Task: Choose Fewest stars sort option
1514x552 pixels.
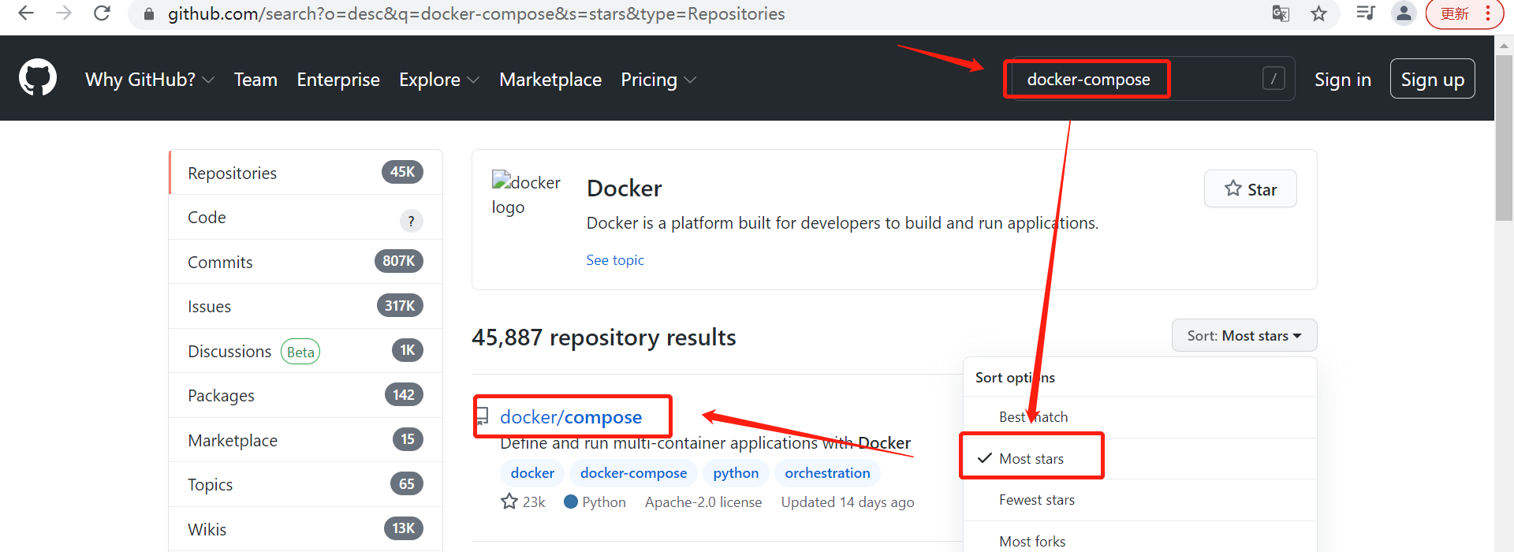Action: pyautogui.click(x=1140, y=500)
